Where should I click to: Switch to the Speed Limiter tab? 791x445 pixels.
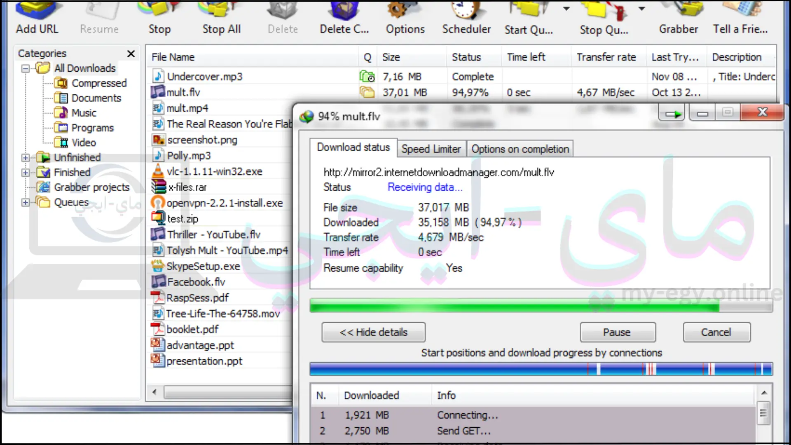click(431, 149)
